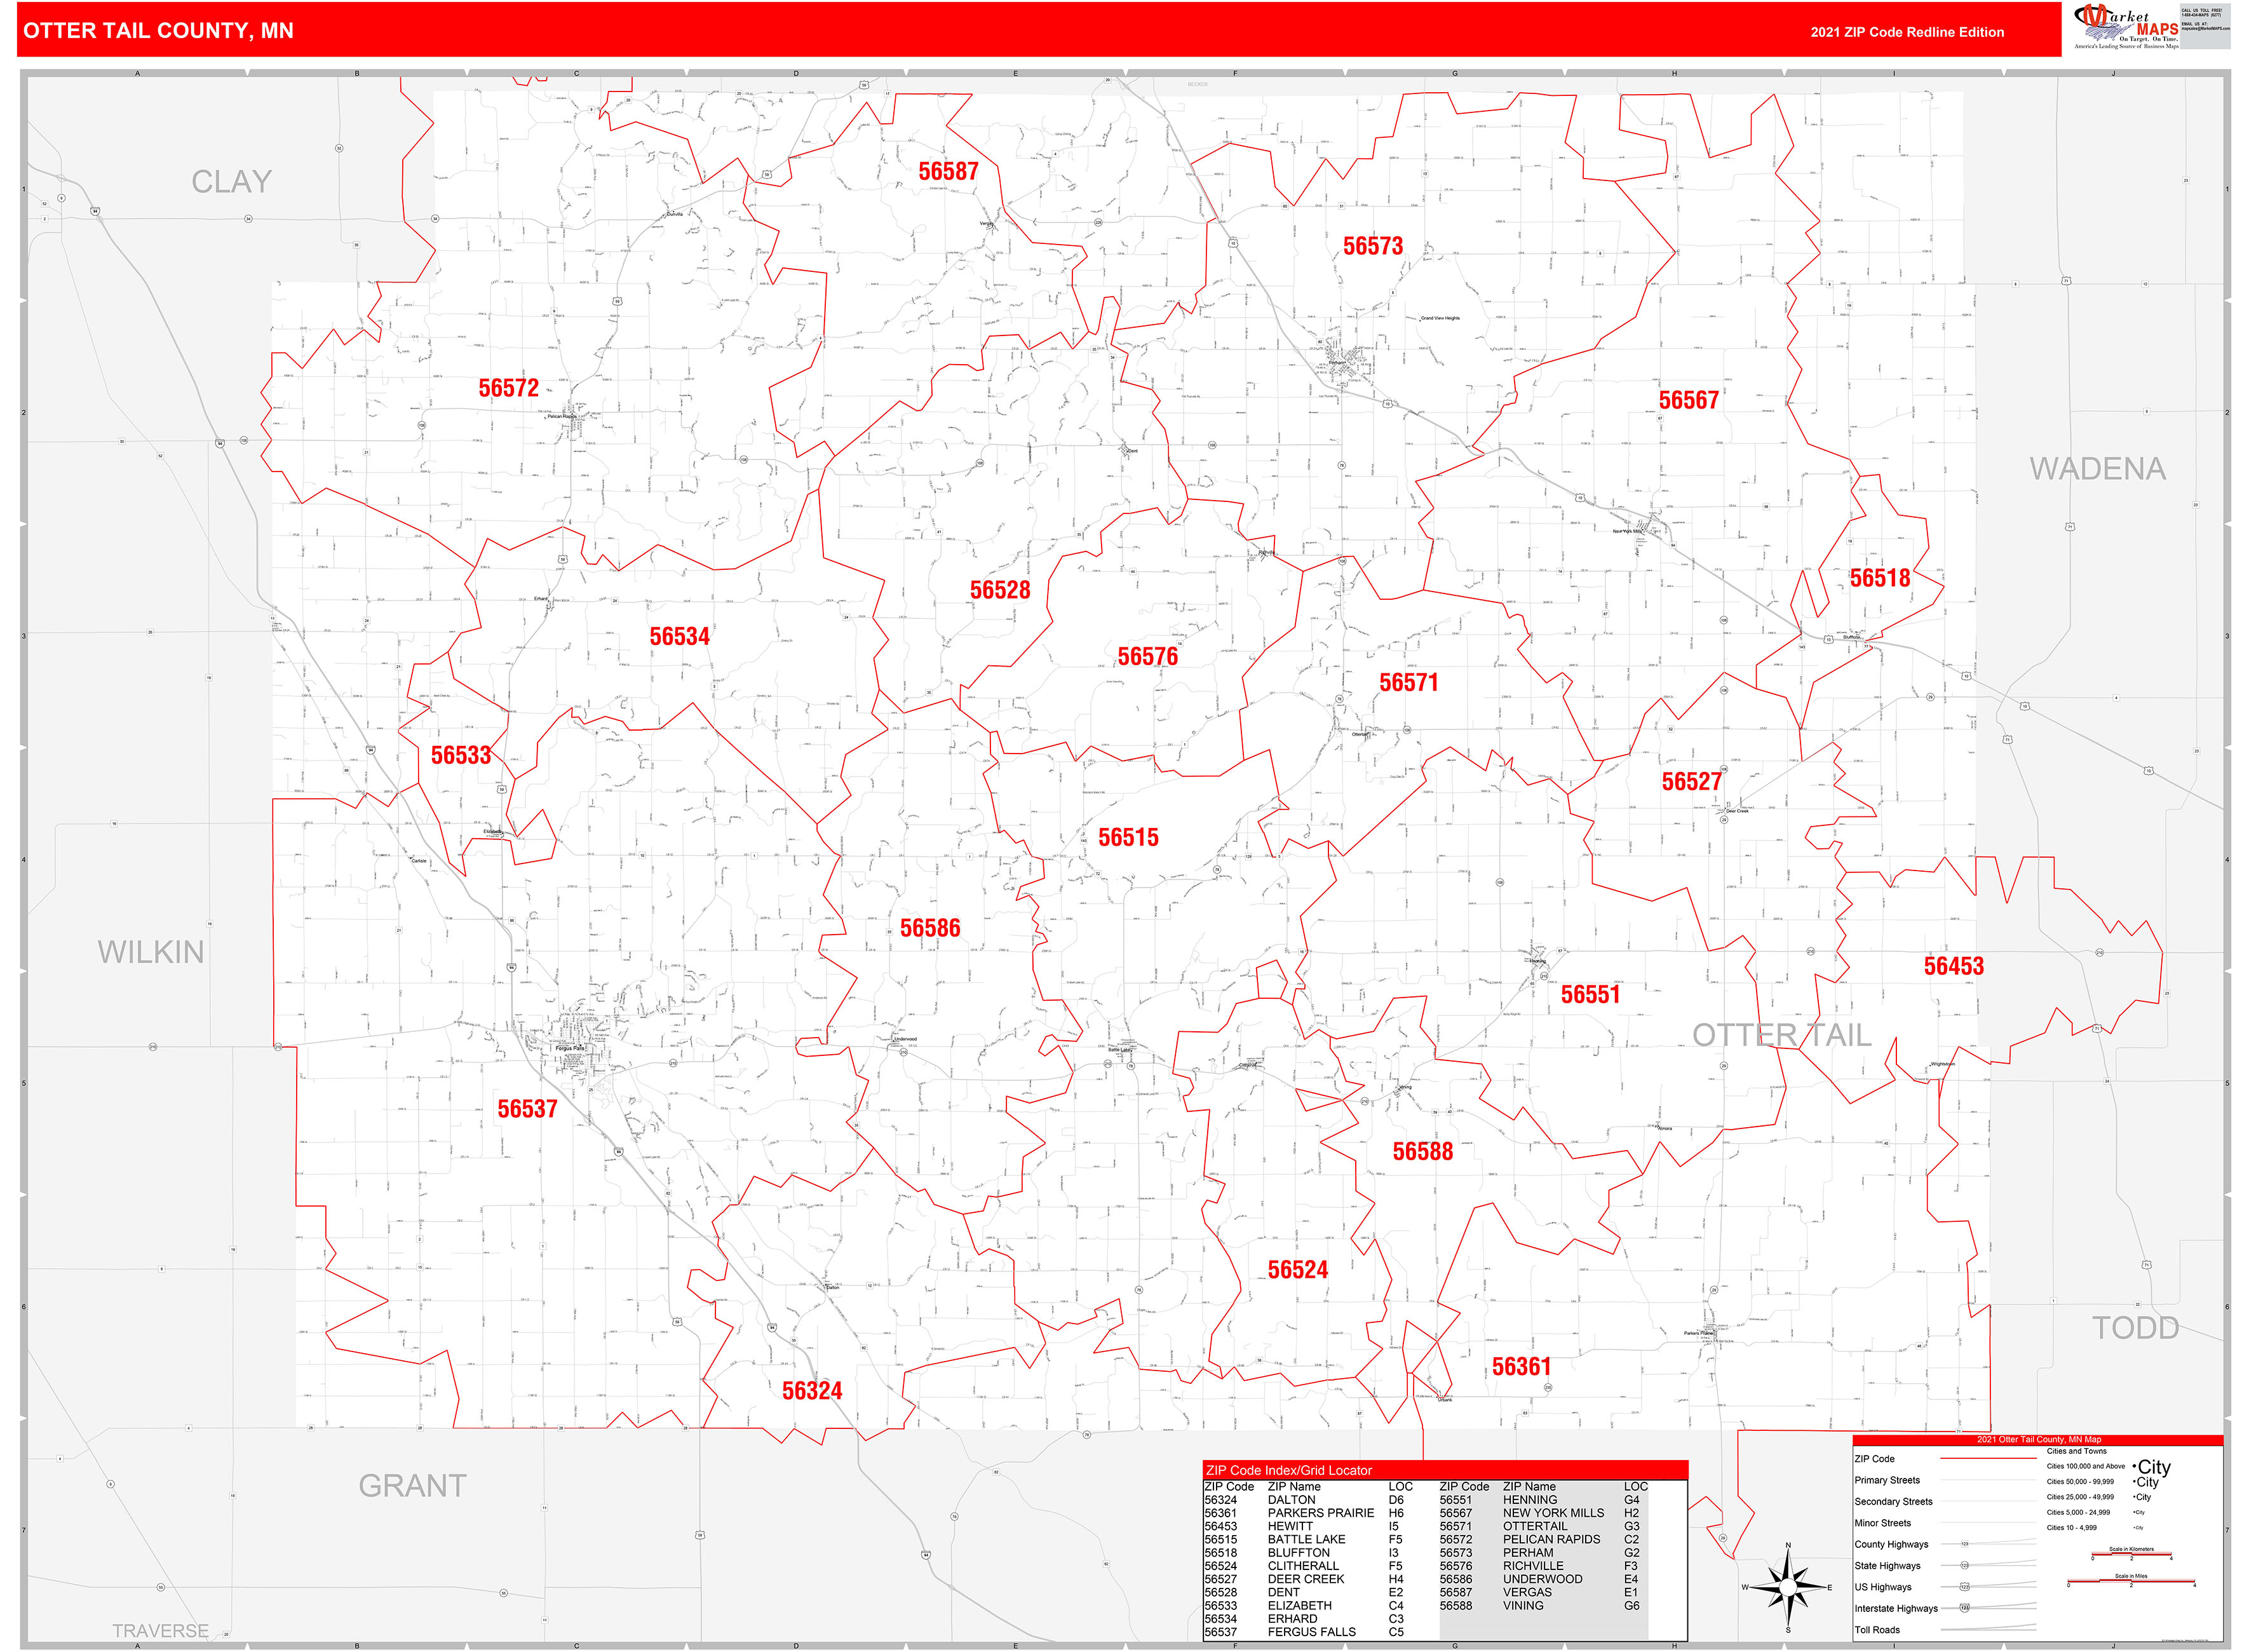Click the largest City dot symbol in legend
This screenshot has width=2242, height=1652.
tap(2134, 1466)
